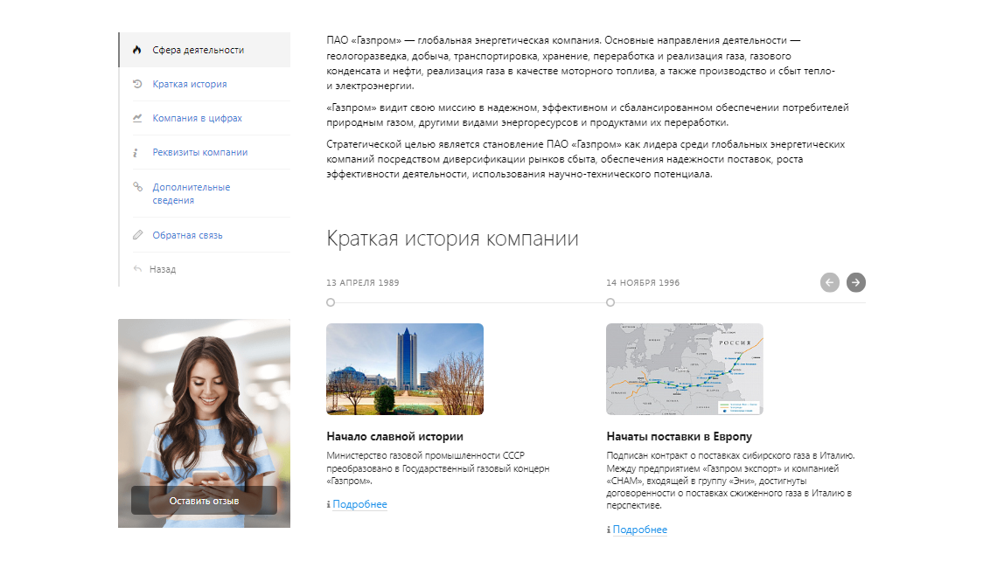Image resolution: width=1004 pixels, height=568 pixels.
Task: Open Подробнее under Начаты поставки в Европу
Action: click(x=639, y=530)
